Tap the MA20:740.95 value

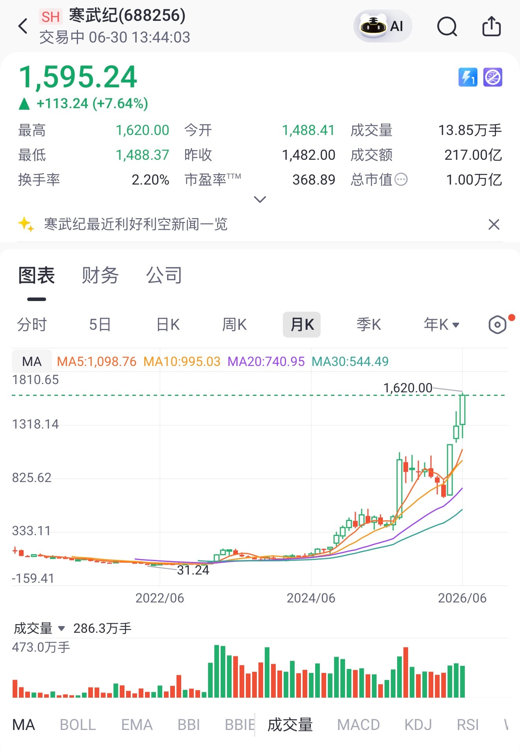click(266, 361)
